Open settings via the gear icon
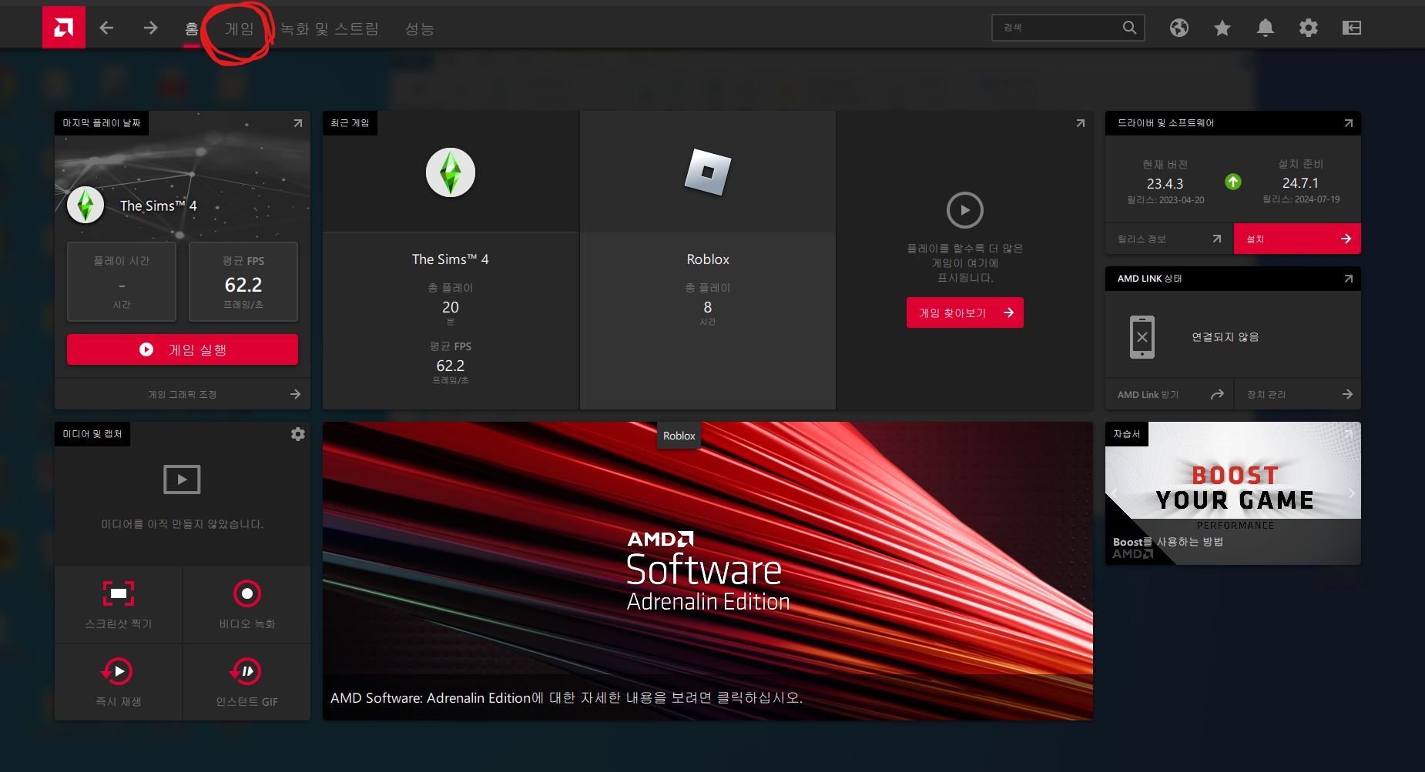The image size is (1425, 772). (x=1308, y=28)
